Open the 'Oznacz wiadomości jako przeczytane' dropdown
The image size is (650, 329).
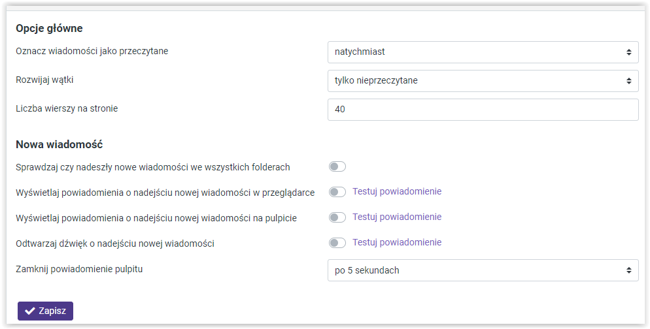click(x=483, y=52)
